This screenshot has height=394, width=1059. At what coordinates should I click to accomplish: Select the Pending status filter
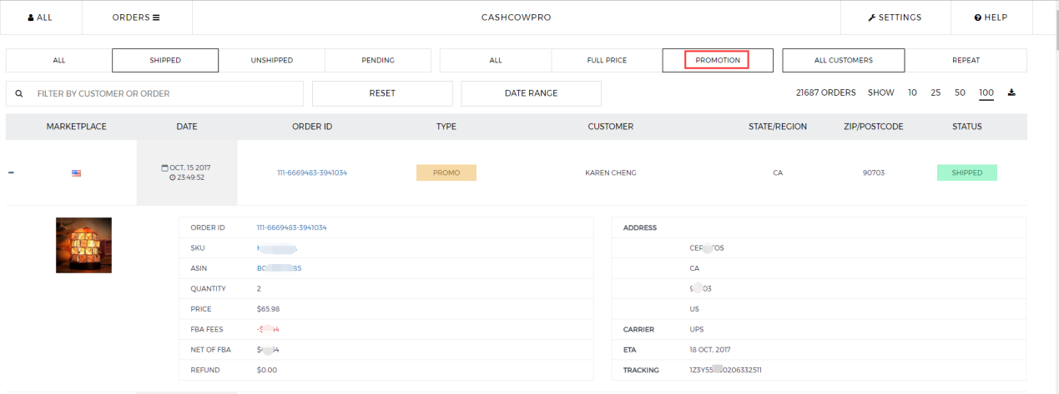(x=378, y=61)
